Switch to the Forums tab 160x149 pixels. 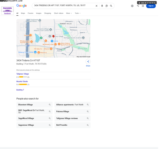30,13
